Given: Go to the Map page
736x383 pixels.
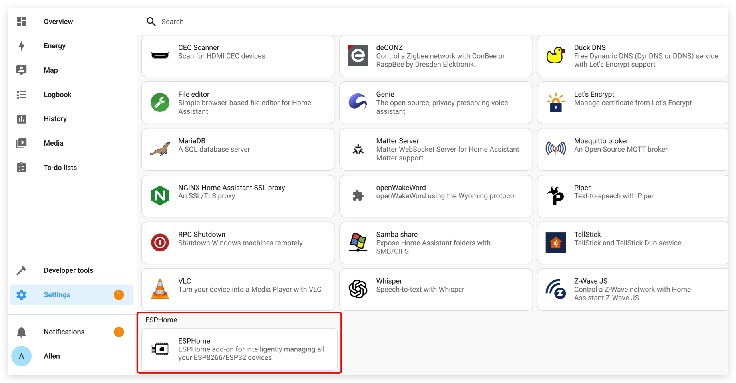Looking at the screenshot, I should 72,70.
